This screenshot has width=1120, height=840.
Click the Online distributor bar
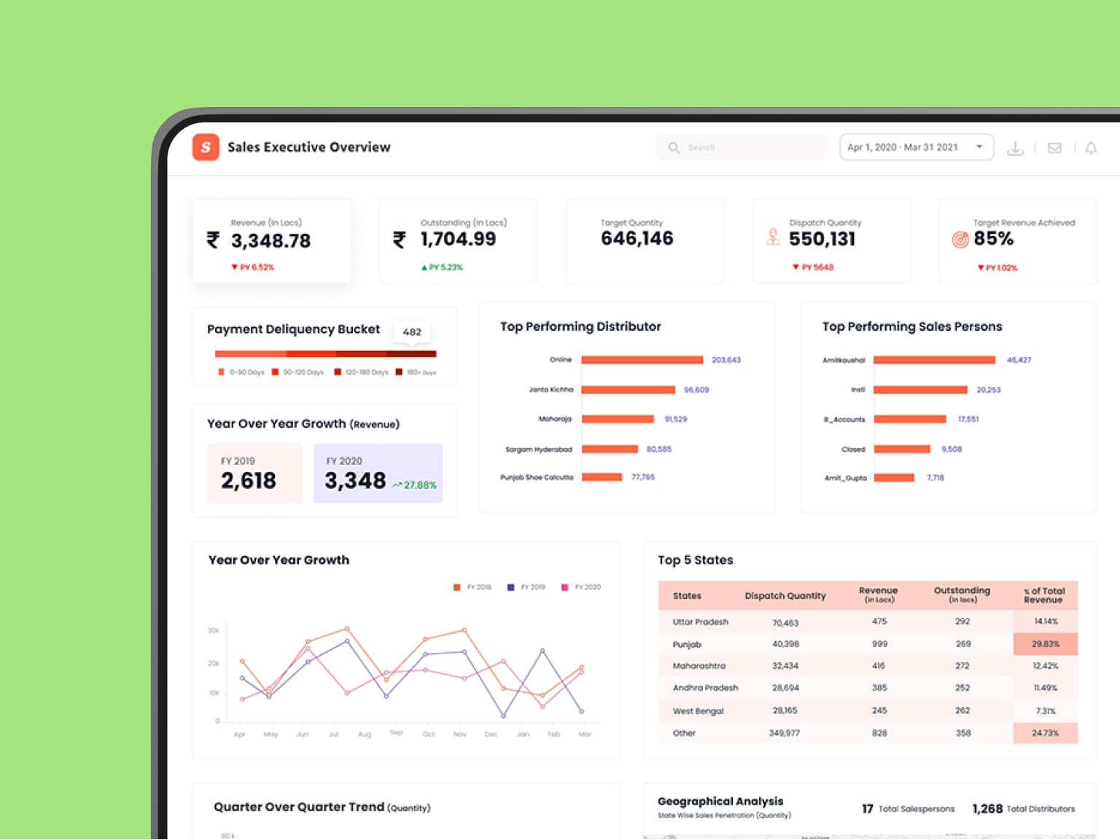642,360
